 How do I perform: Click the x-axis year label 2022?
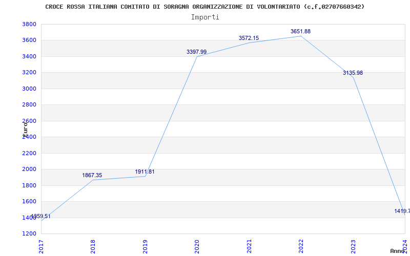[x=301, y=247]
